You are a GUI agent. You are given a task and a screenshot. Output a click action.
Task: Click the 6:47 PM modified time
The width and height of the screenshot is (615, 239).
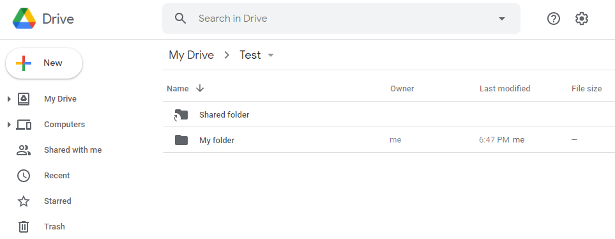click(x=494, y=140)
